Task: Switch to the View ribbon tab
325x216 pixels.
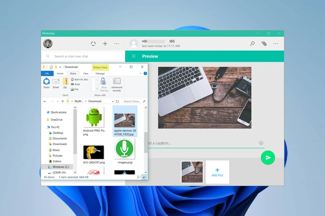Action: pos(86,73)
